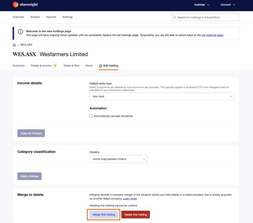Click the WES.ASX breadcrumb text
This screenshot has height=223, width=253.
[26, 45]
